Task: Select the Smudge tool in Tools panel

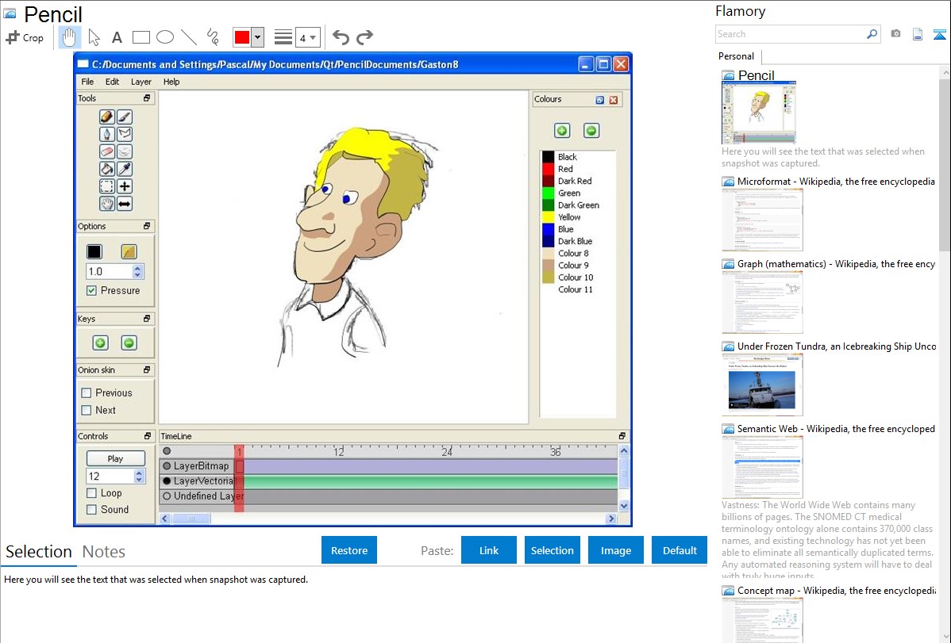Action: point(125,151)
